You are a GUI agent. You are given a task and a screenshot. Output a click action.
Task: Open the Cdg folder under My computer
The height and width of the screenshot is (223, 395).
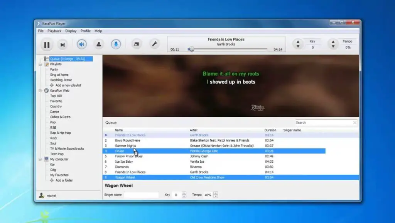coord(53,170)
